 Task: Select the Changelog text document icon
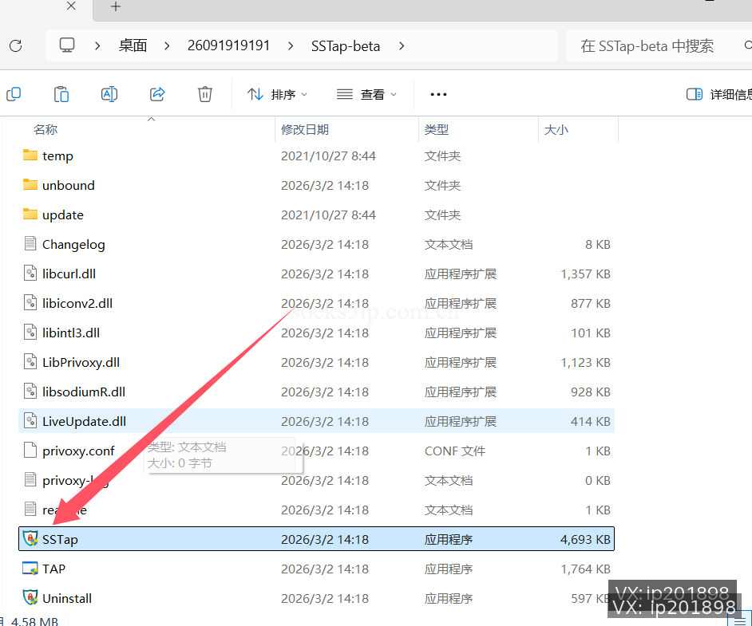pos(30,244)
